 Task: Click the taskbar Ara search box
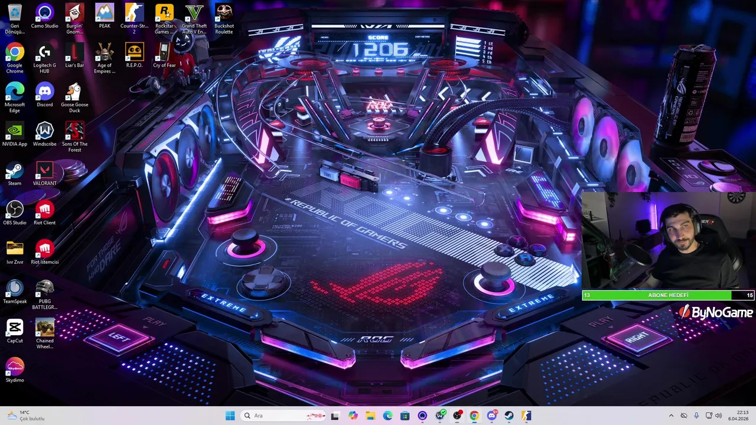284,416
